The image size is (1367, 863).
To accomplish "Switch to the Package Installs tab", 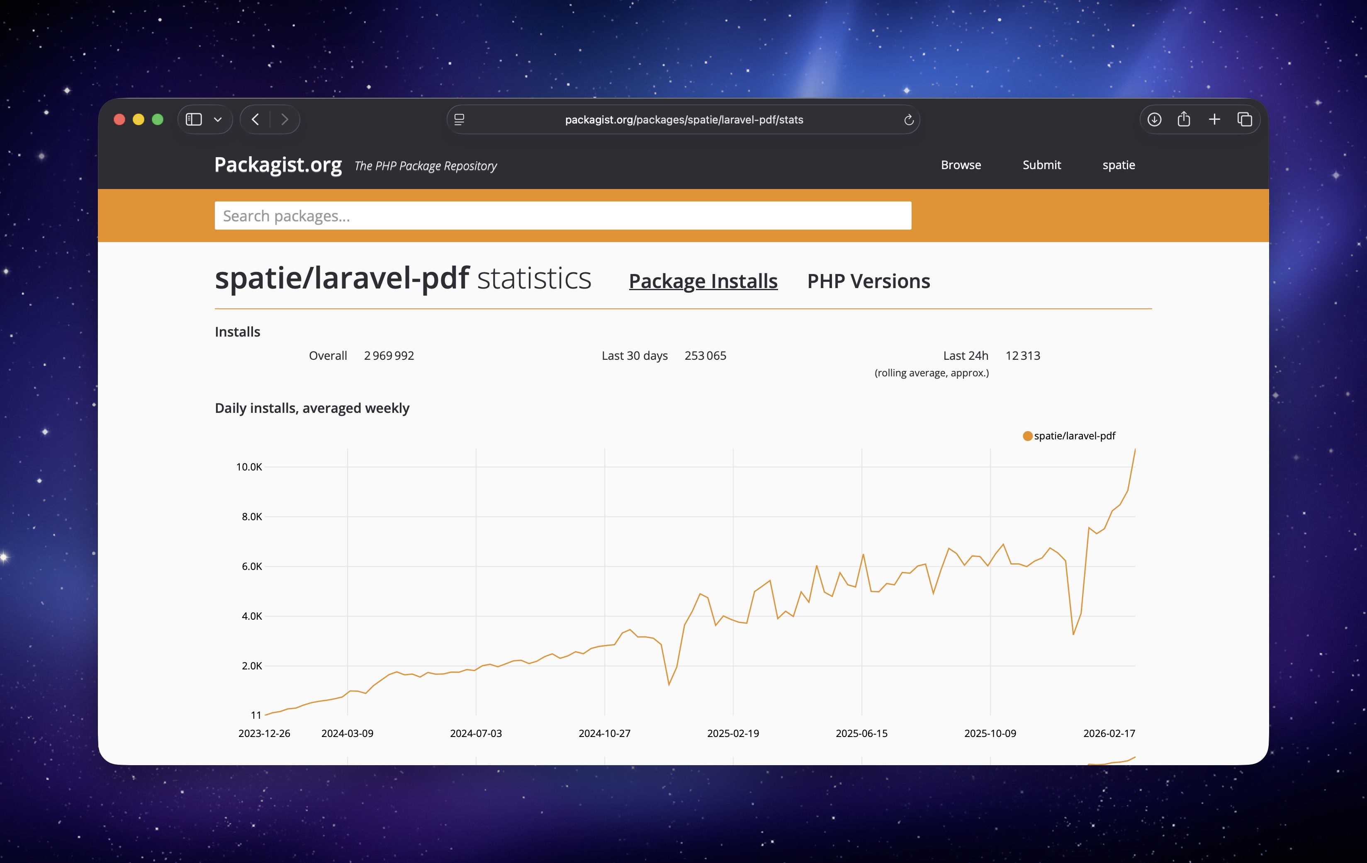I will click(x=703, y=281).
